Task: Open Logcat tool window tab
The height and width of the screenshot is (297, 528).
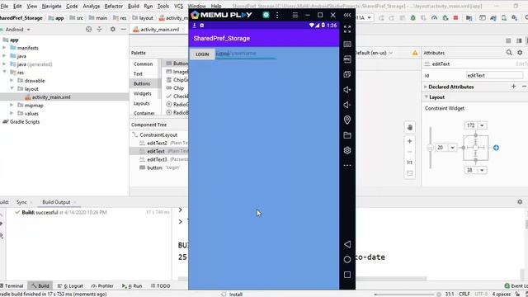Action: point(70,285)
